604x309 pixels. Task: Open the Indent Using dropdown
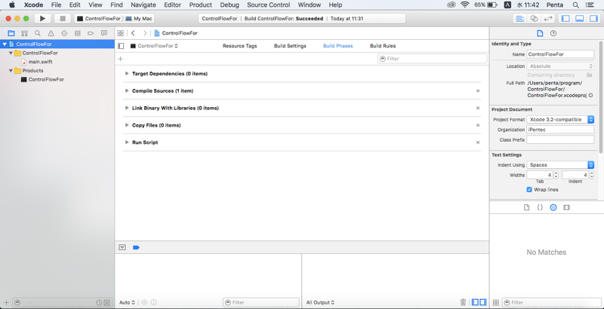click(x=560, y=165)
